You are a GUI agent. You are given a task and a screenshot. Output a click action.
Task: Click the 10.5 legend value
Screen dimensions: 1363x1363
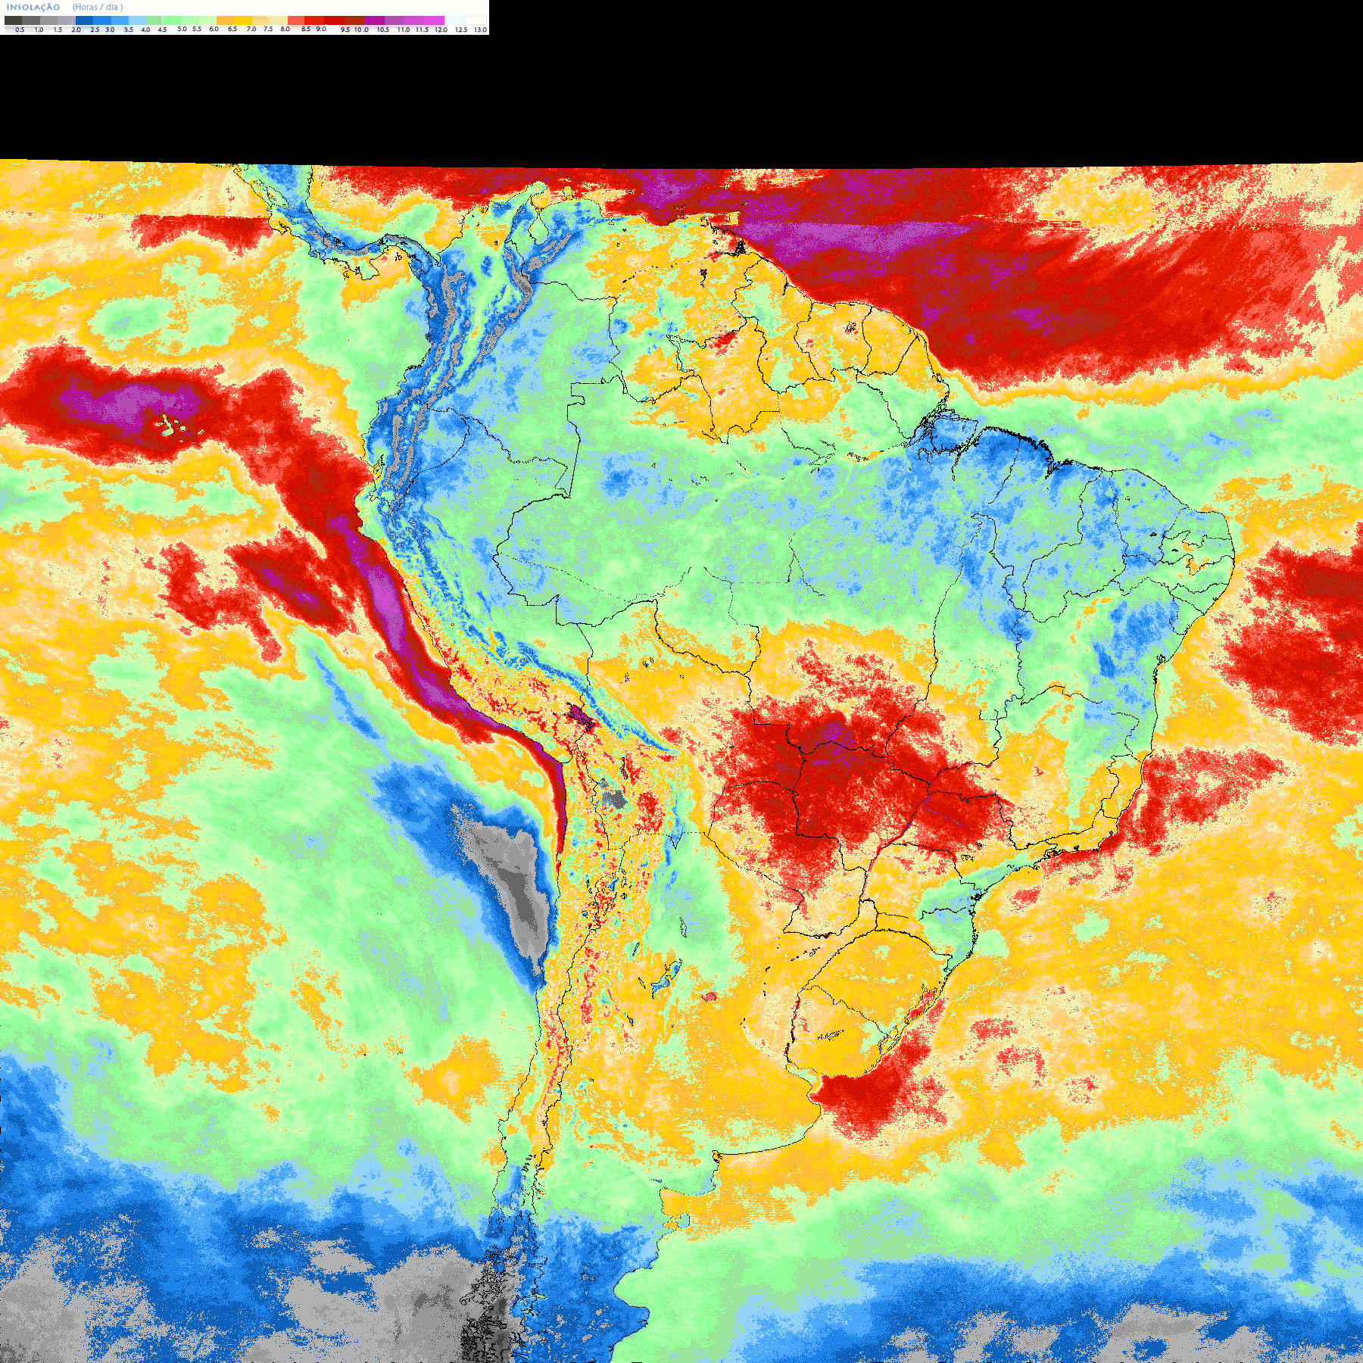click(x=383, y=30)
